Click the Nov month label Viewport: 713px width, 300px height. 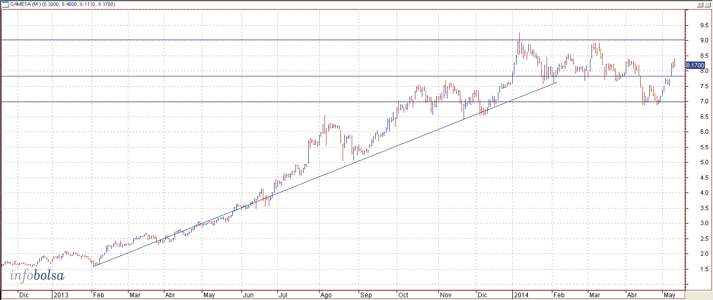tap(445, 295)
